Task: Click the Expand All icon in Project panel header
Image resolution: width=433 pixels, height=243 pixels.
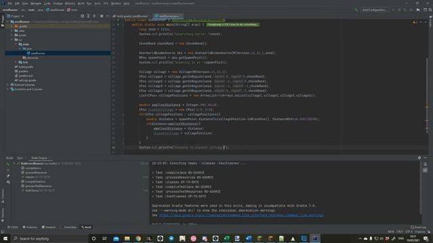Action: click(89, 16)
